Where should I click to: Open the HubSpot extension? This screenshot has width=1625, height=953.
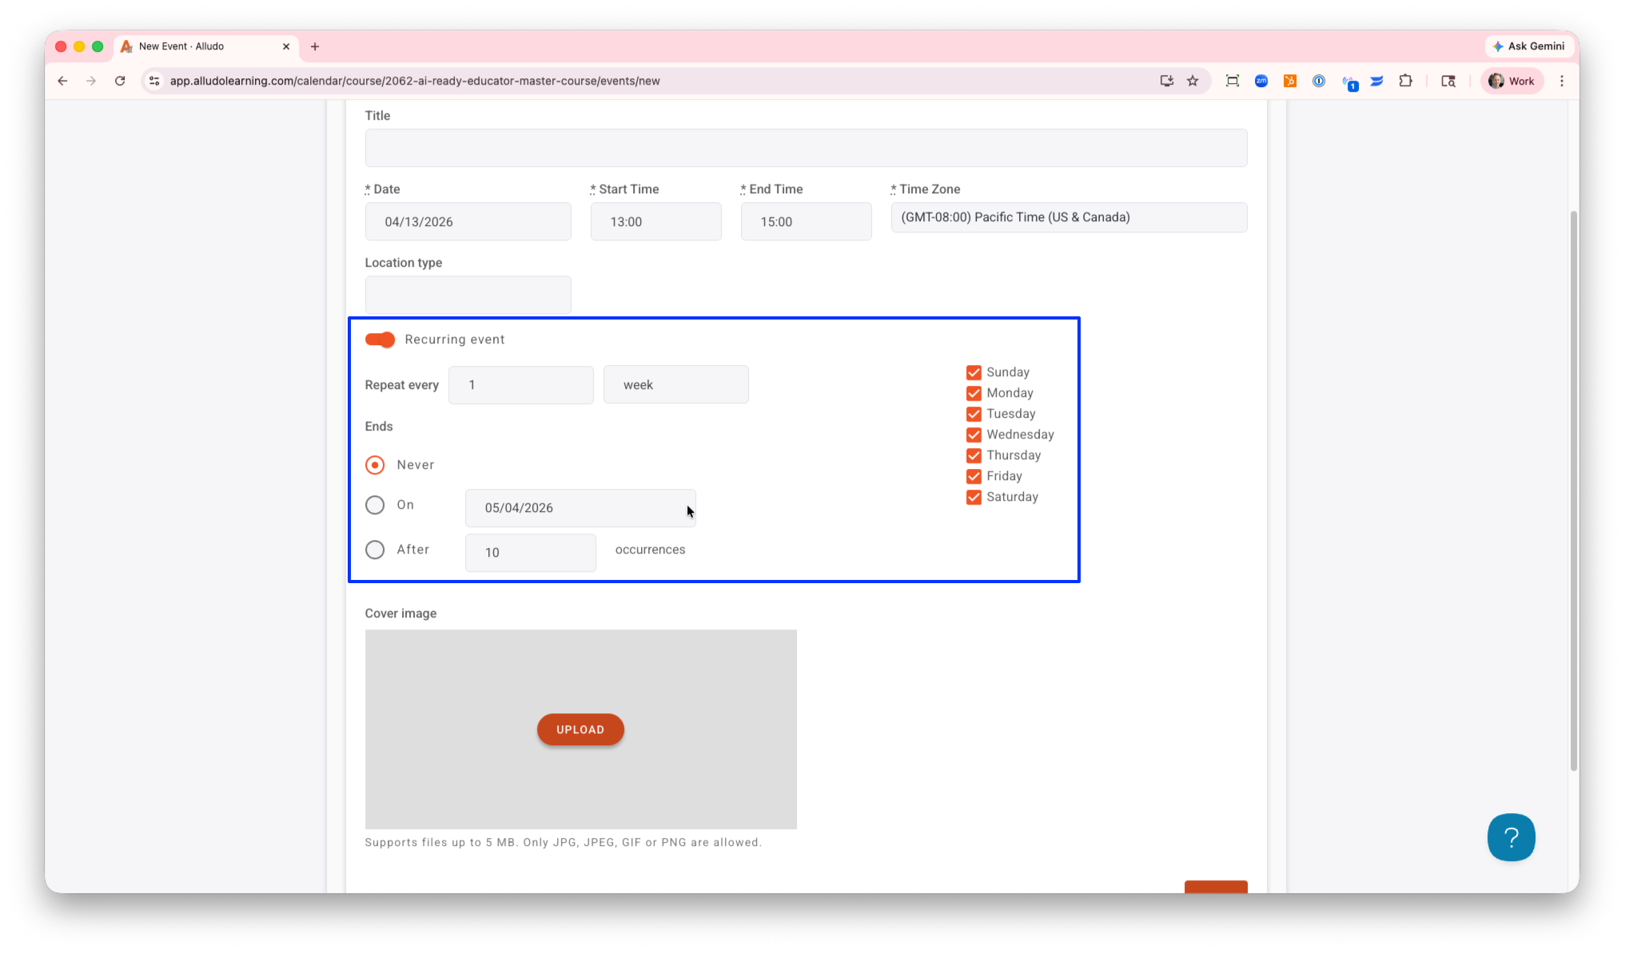click(1290, 81)
